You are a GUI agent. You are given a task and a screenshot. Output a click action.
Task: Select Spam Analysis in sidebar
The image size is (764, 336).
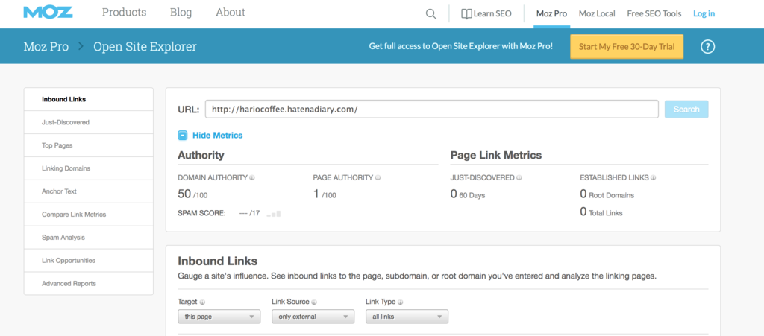89,238
